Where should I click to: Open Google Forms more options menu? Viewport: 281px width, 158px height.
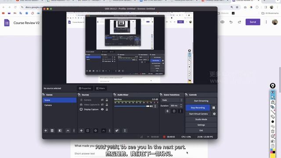(266, 22)
